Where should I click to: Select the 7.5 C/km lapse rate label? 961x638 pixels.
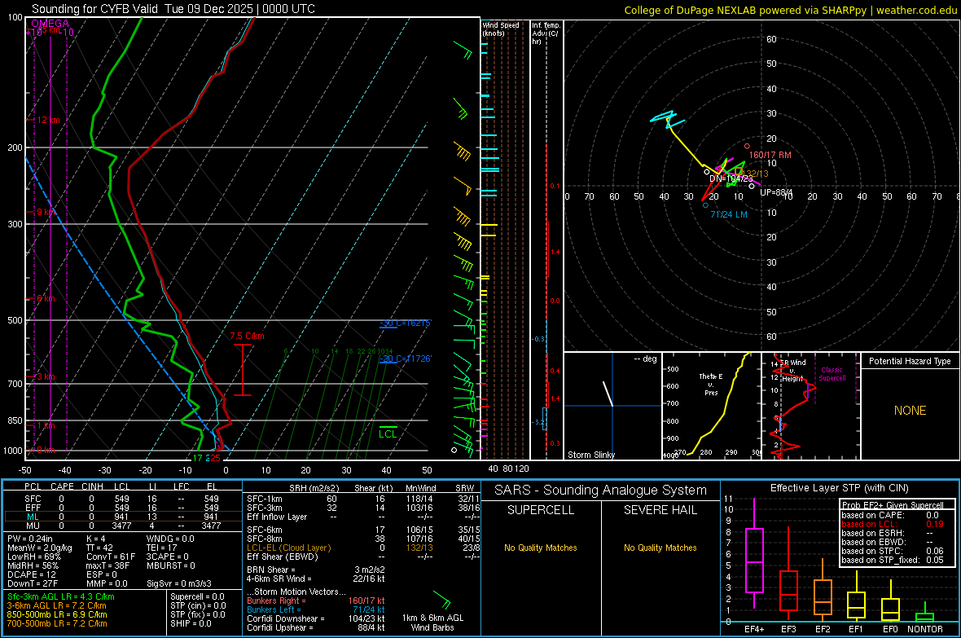tap(247, 337)
